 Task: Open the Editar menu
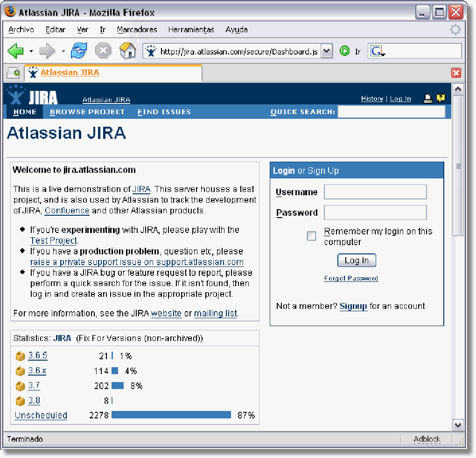point(55,30)
